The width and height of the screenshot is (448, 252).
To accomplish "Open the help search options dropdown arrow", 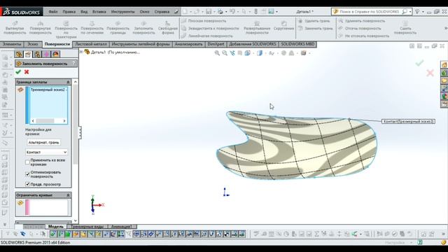I will [x=410, y=12].
